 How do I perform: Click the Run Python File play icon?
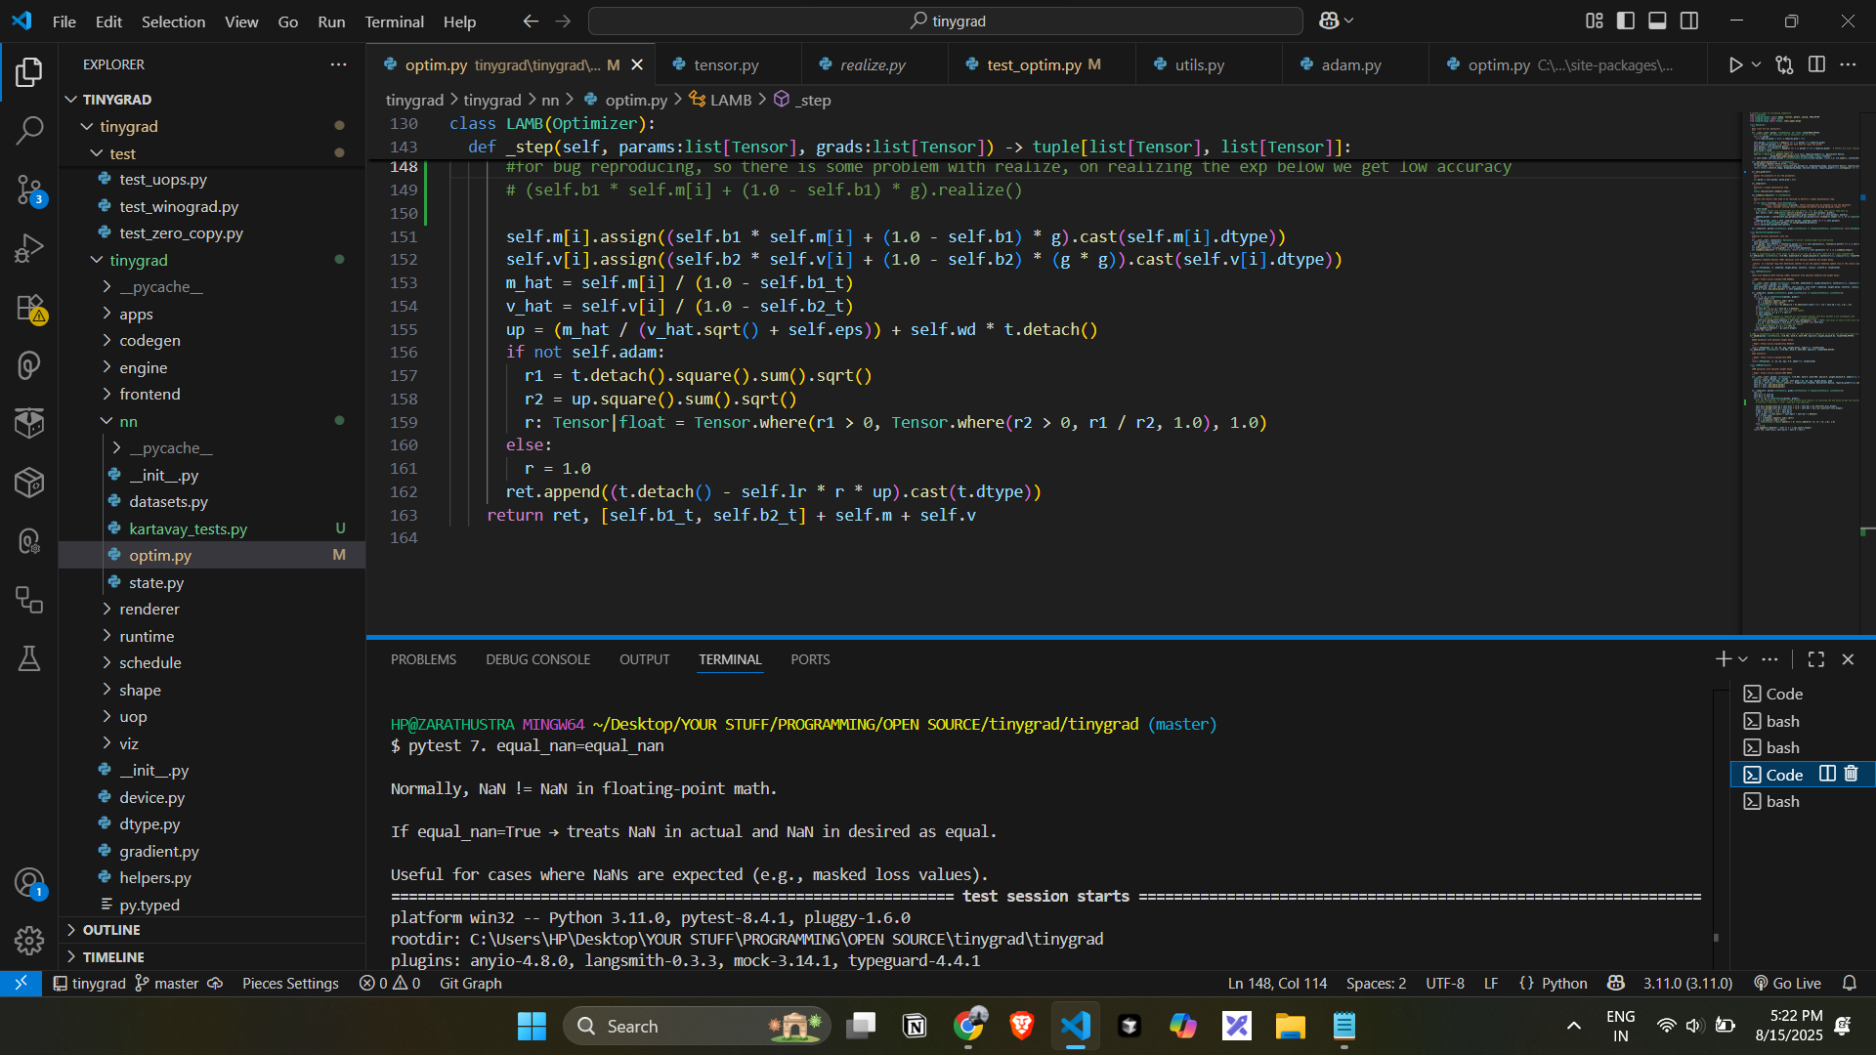click(x=1735, y=64)
